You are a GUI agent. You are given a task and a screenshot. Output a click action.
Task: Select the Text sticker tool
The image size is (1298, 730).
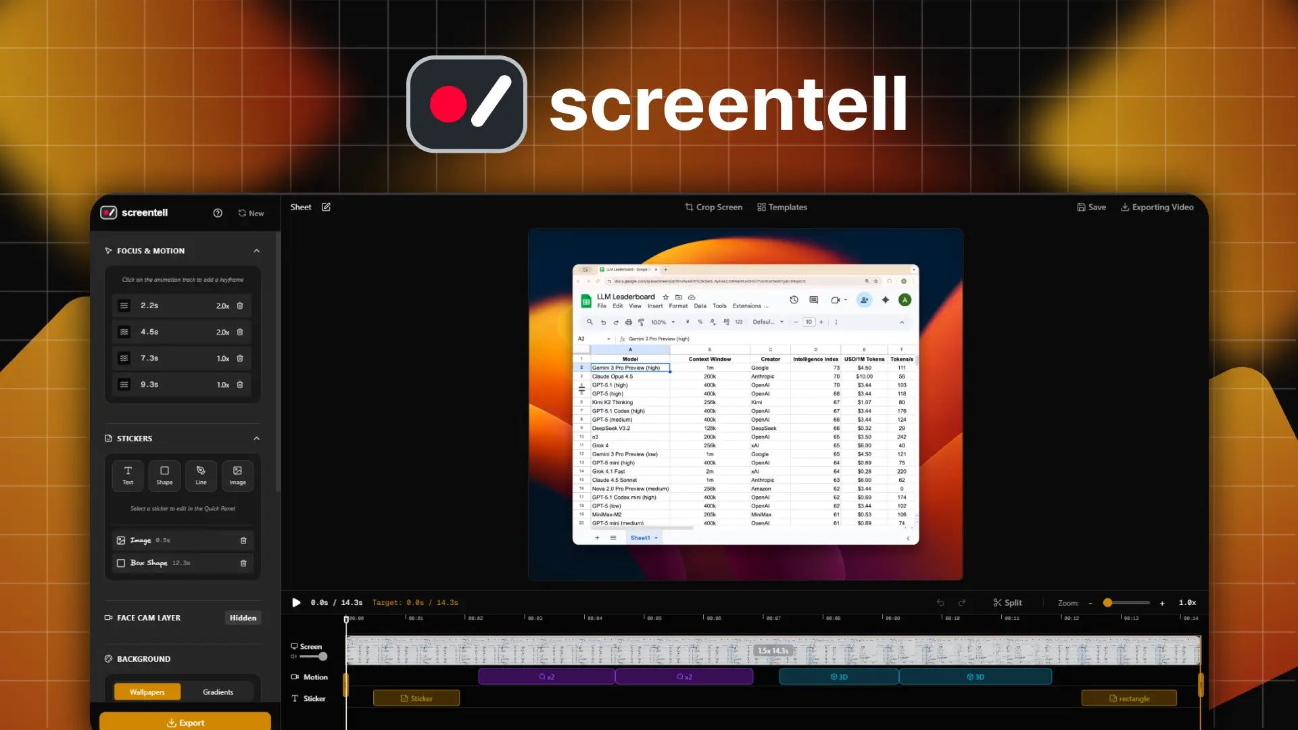[128, 475]
